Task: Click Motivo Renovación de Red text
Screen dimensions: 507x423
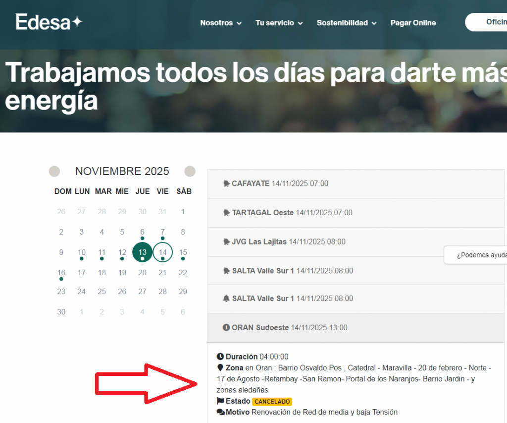Action: pos(312,412)
